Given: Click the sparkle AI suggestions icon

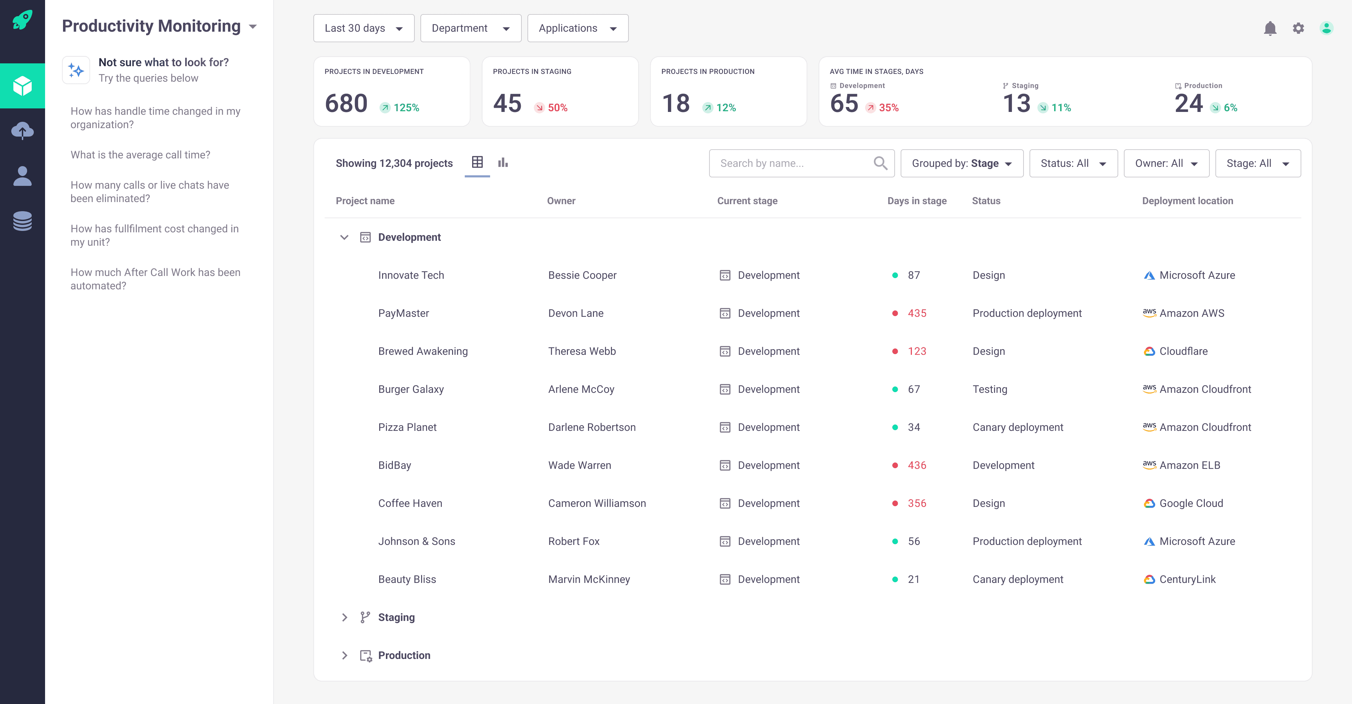Looking at the screenshot, I should (76, 69).
